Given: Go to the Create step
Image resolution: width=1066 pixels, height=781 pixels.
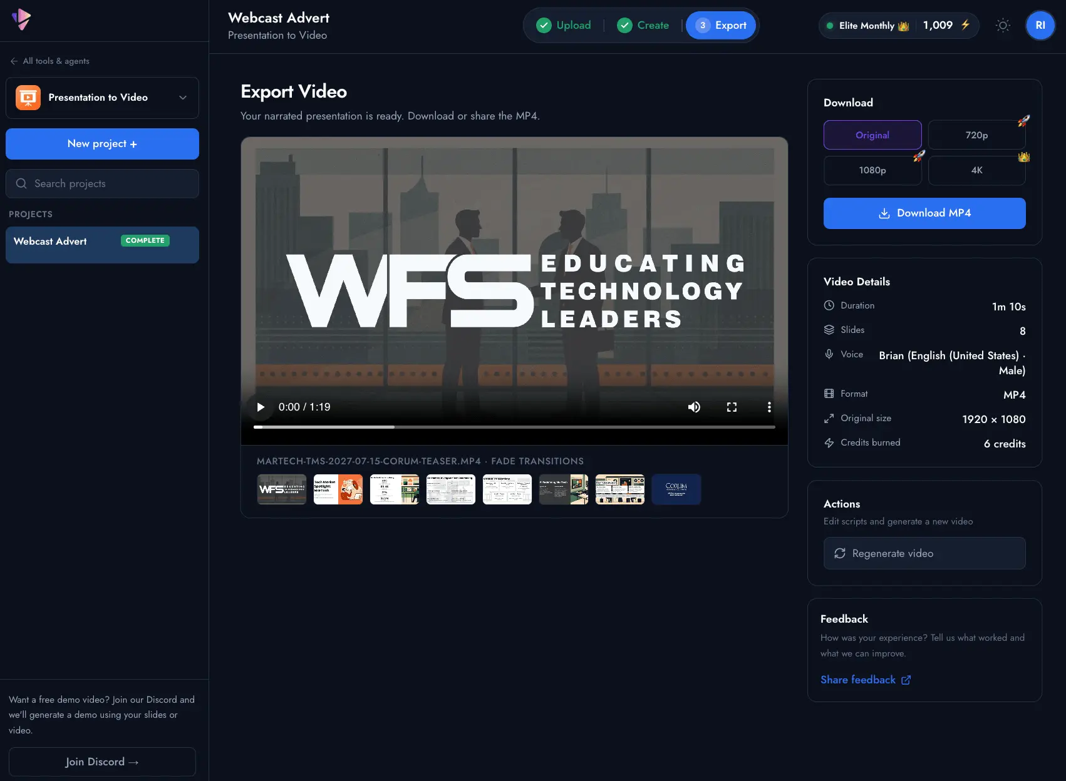Looking at the screenshot, I should (x=643, y=25).
